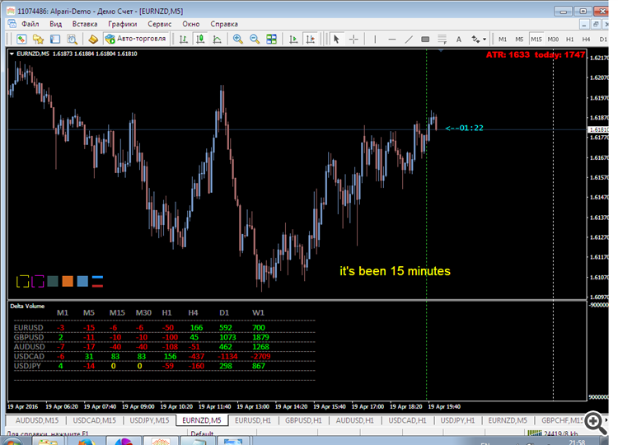Viewport: 618px width, 445px height.
Task: Open the Сервис menu
Action: click(160, 24)
